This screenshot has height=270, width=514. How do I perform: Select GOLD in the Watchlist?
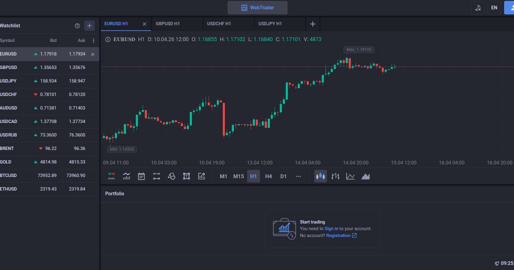coord(50,162)
